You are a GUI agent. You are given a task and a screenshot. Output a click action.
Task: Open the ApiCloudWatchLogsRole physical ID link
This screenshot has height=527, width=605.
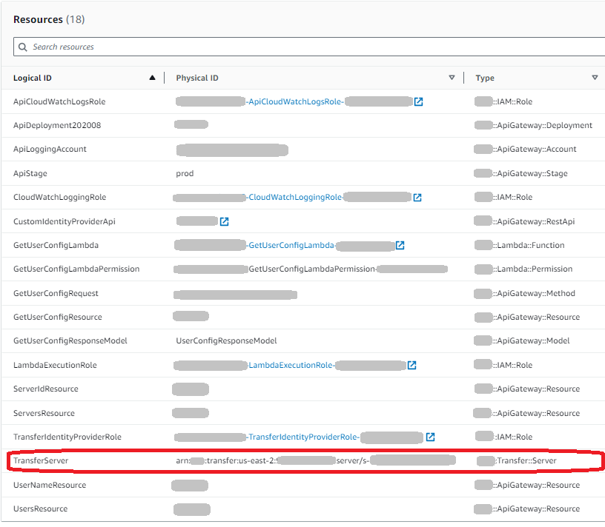click(x=295, y=101)
